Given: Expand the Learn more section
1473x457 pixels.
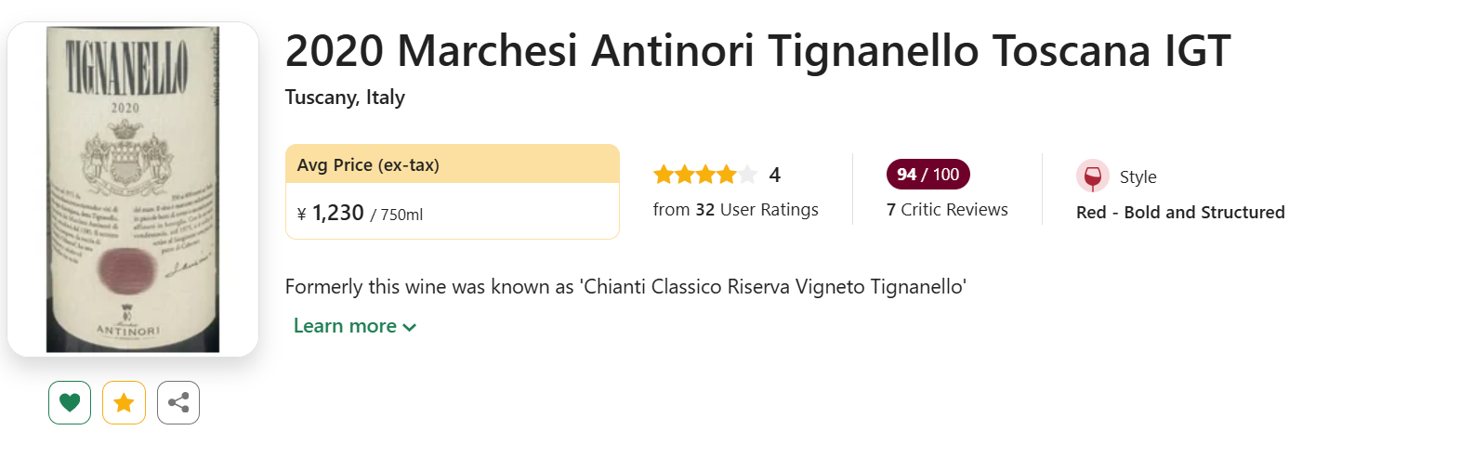Looking at the screenshot, I should coord(355,326).
